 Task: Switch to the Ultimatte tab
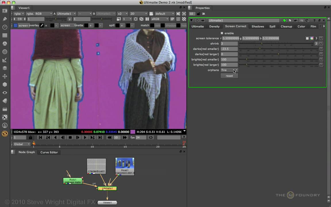tap(198, 26)
